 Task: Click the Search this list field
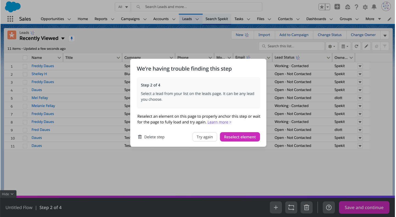292,46
